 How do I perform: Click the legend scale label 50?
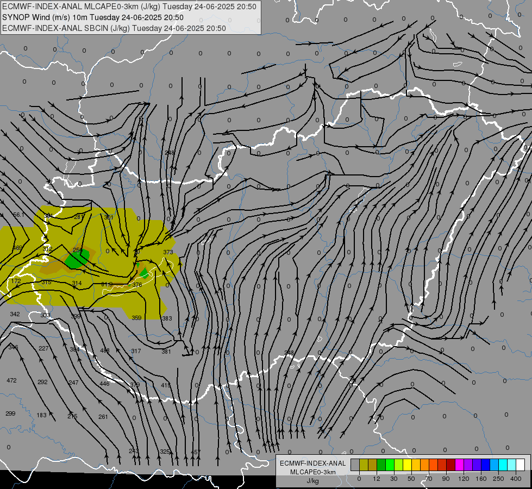point(411,479)
